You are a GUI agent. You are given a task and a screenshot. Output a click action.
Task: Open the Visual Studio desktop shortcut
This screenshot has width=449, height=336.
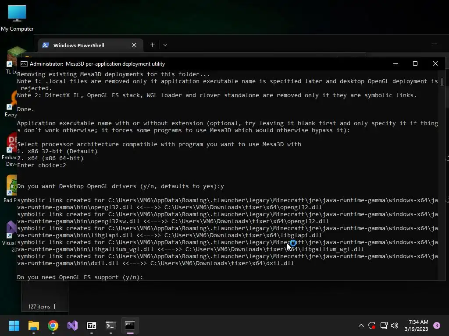tap(9, 237)
